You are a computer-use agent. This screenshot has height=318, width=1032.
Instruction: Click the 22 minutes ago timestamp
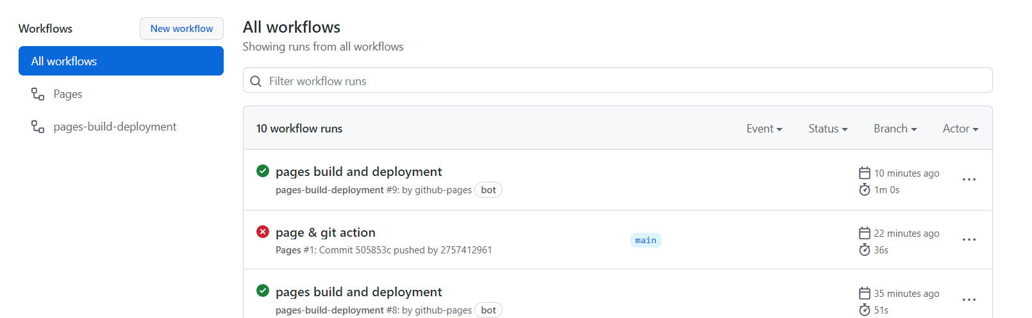pos(906,234)
